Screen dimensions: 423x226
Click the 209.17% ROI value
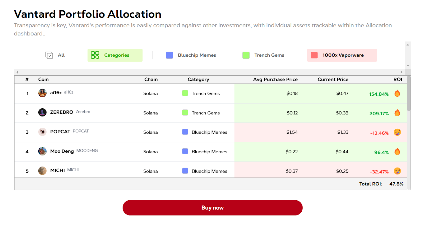[379, 114]
